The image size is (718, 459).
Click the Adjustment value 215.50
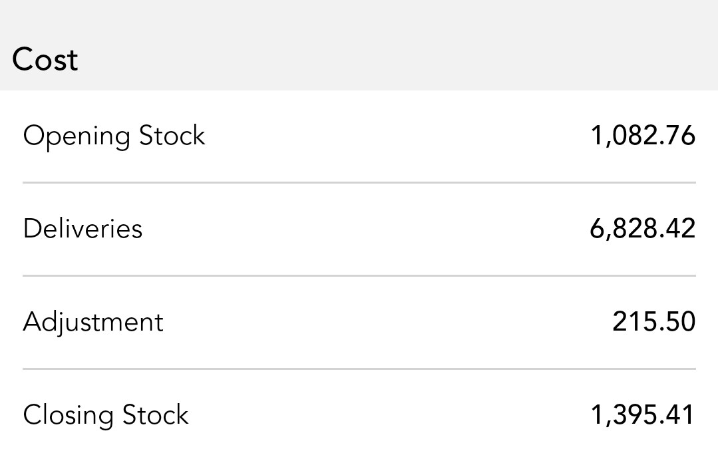[653, 322]
